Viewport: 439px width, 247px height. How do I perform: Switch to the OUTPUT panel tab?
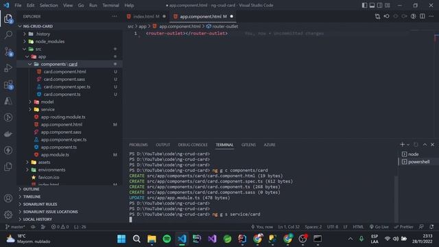tap(163, 145)
